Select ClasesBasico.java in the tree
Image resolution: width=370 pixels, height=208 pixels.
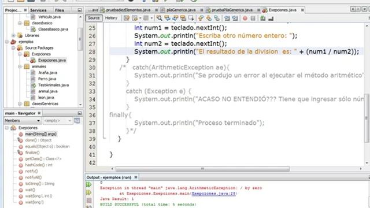[x=53, y=29]
